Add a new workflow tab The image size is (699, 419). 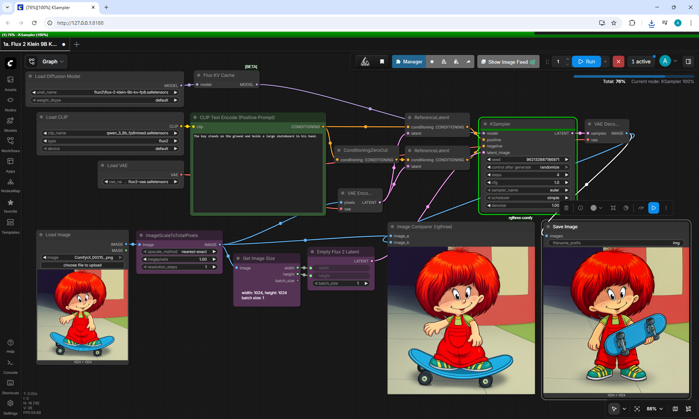tap(76, 44)
